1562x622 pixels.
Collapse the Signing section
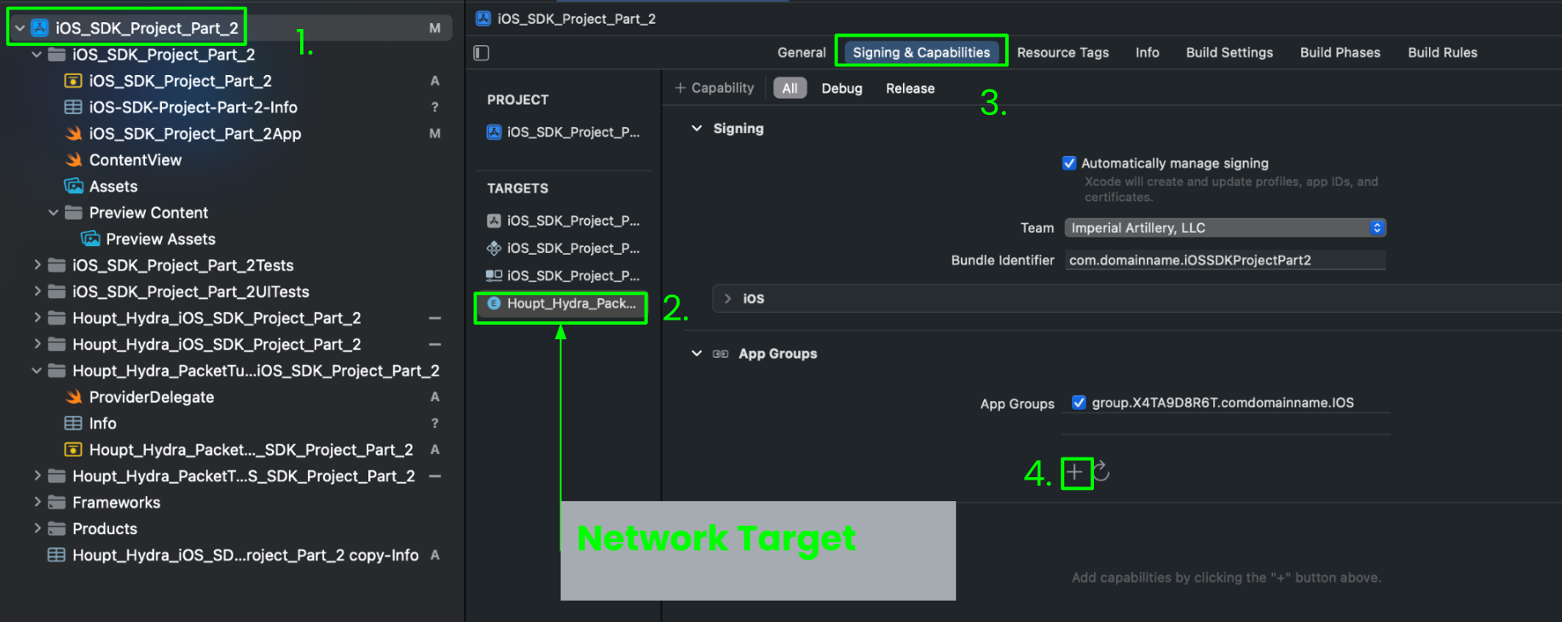tap(697, 129)
